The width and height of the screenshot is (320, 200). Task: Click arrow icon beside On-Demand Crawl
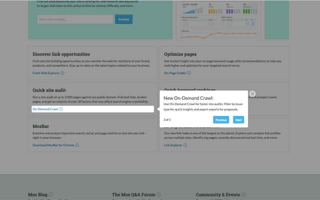pos(61,109)
